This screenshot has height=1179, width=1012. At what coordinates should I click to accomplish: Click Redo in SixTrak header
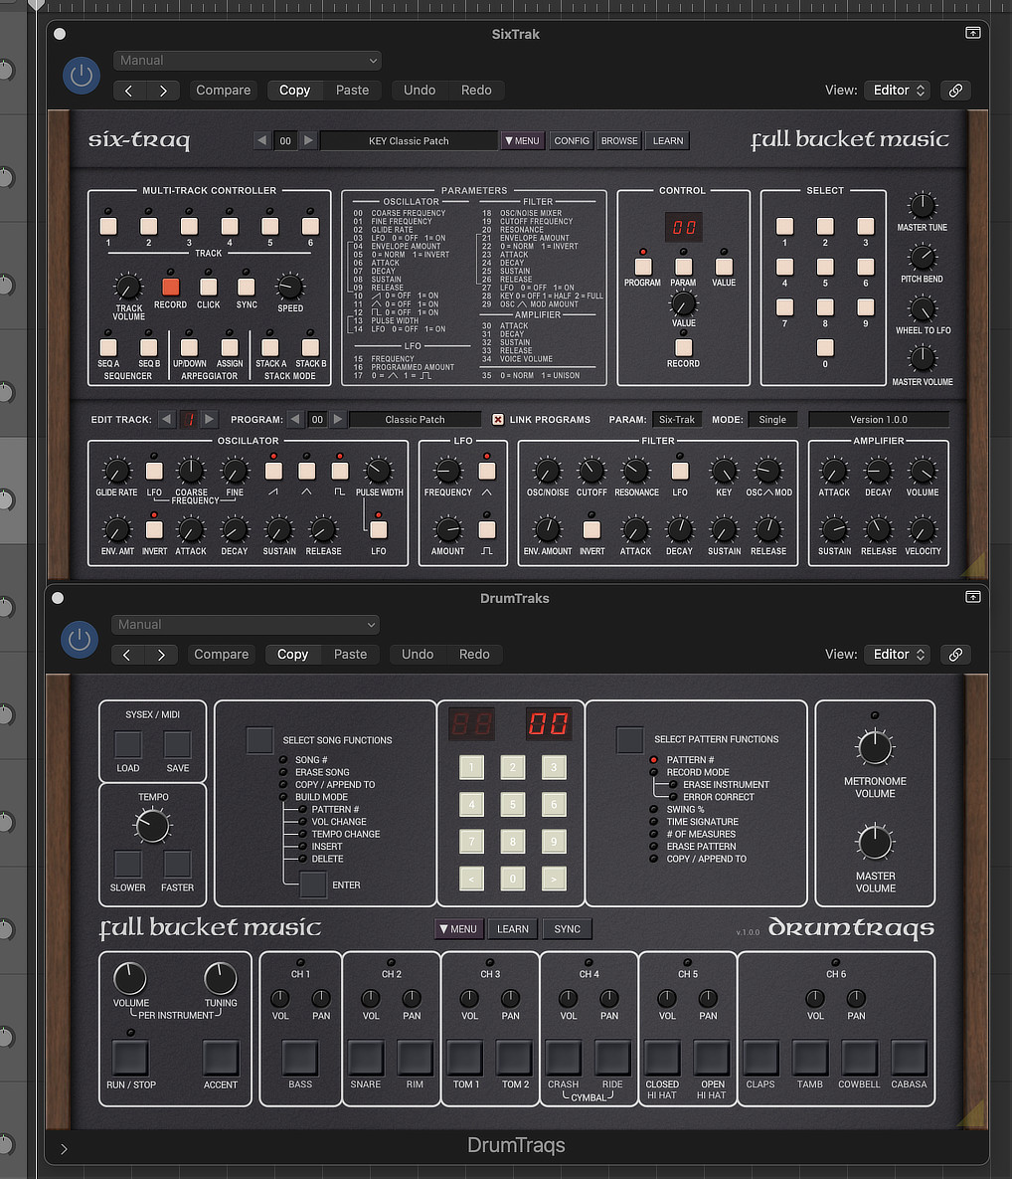476,91
